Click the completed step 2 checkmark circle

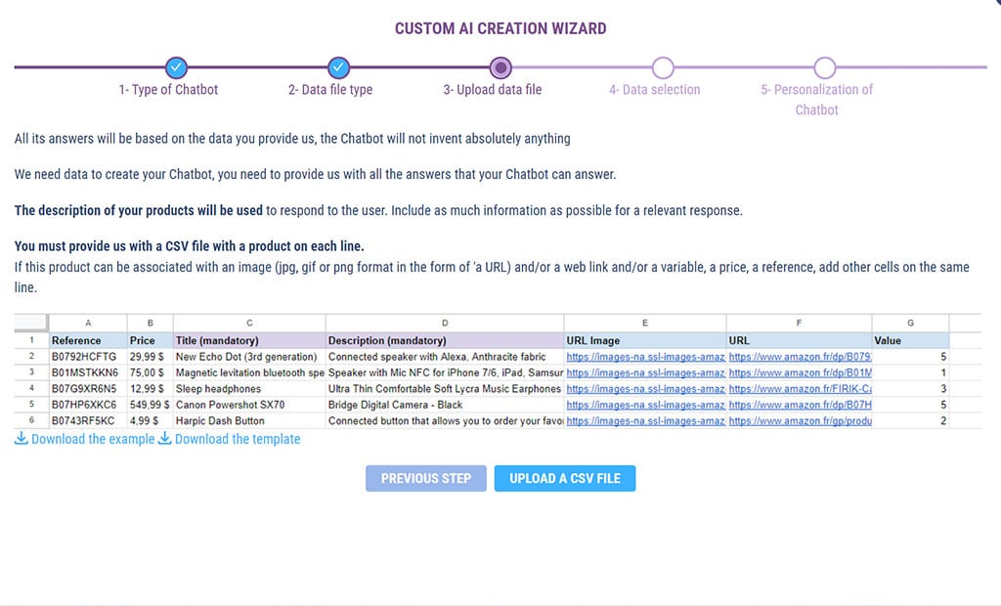[x=338, y=67]
